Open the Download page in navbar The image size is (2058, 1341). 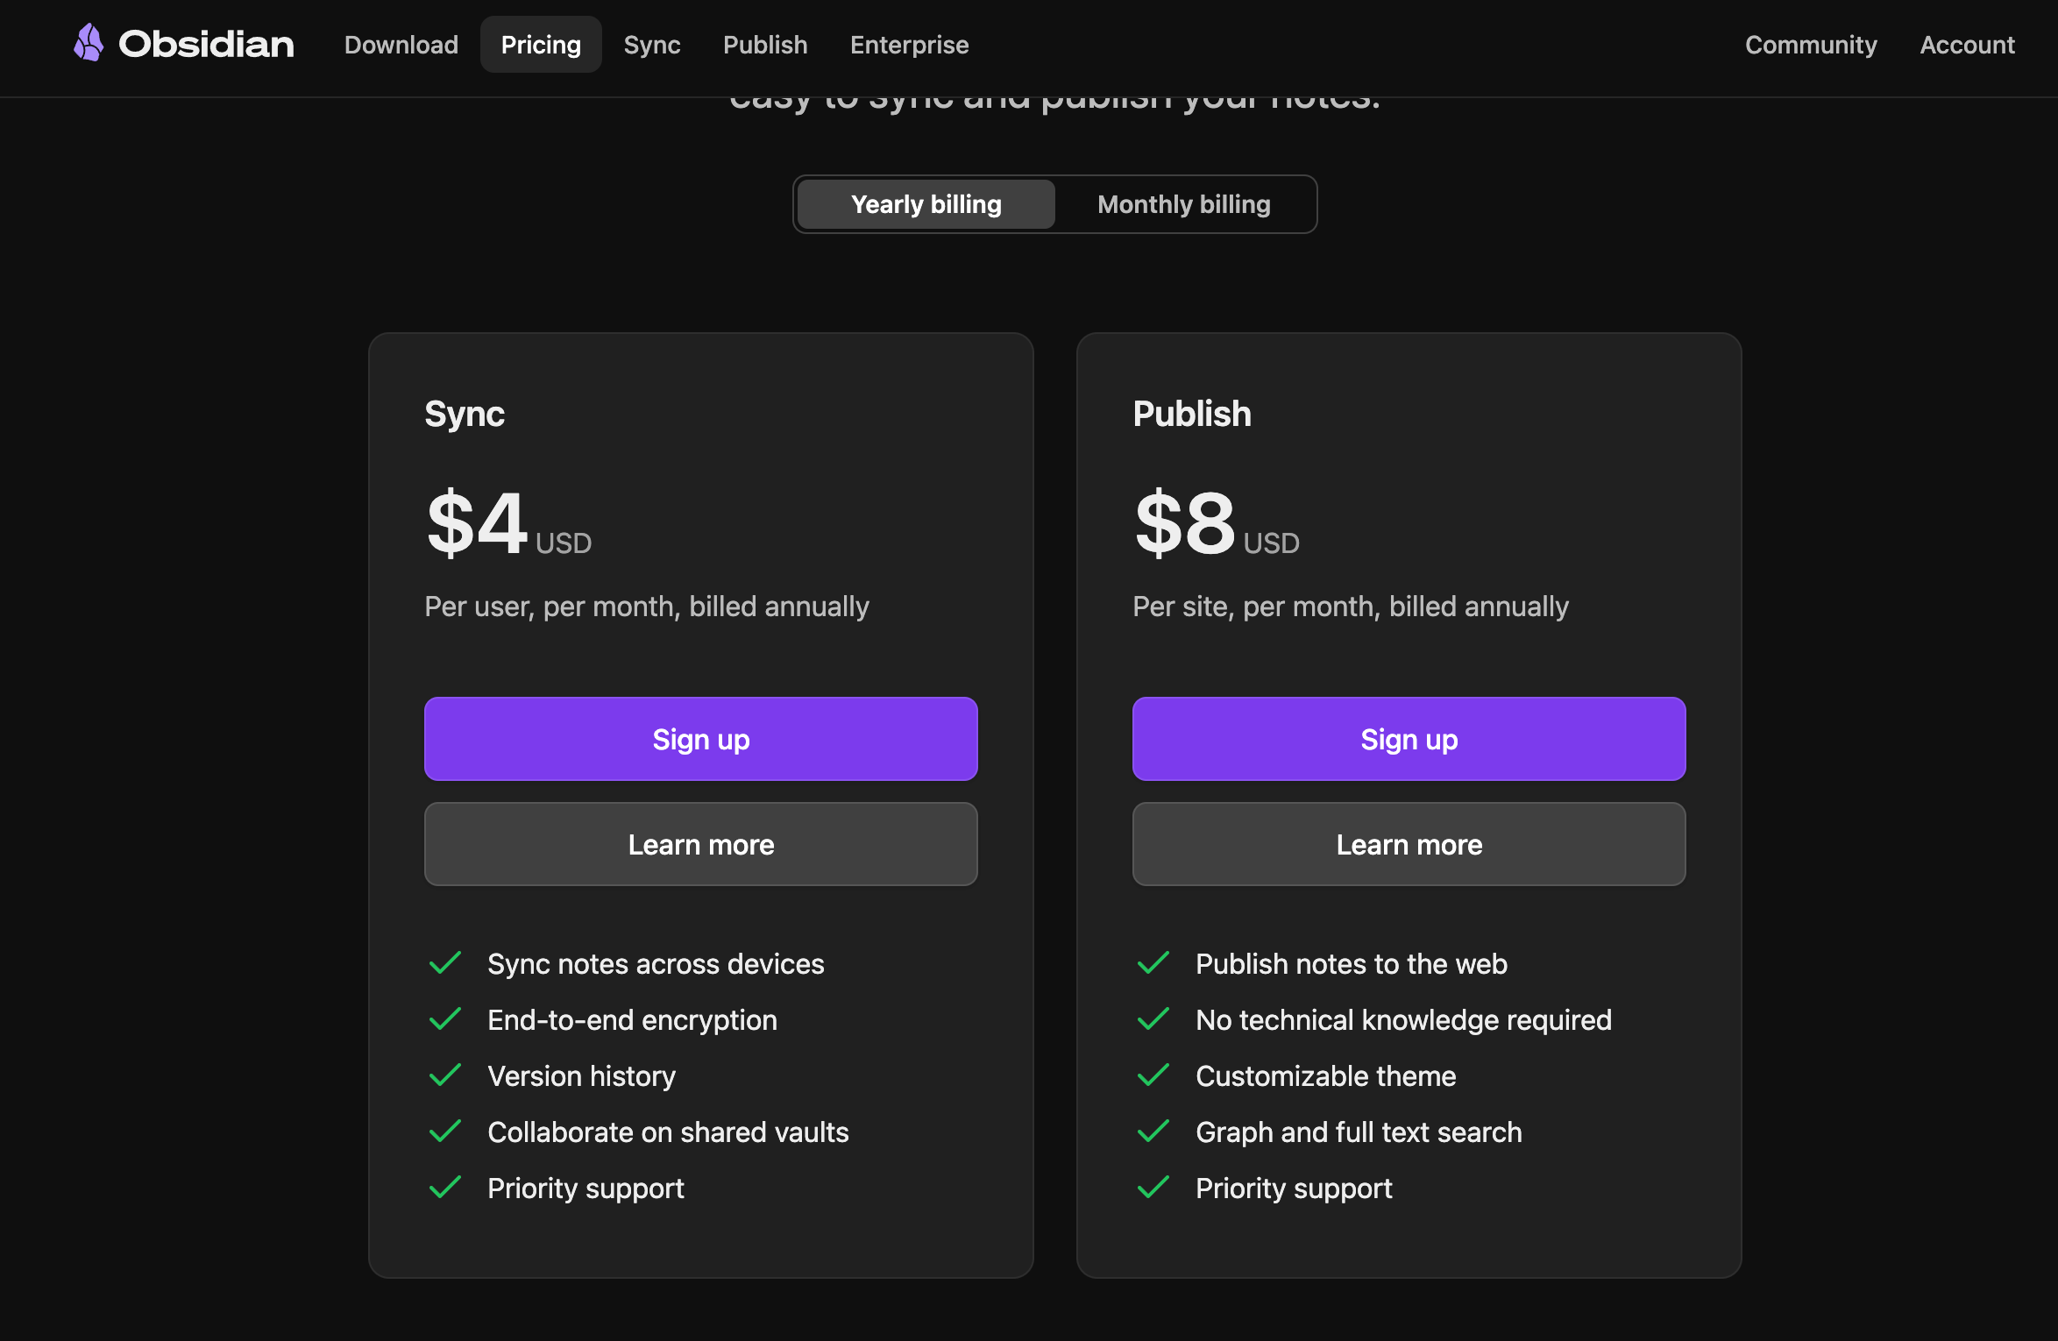(401, 45)
